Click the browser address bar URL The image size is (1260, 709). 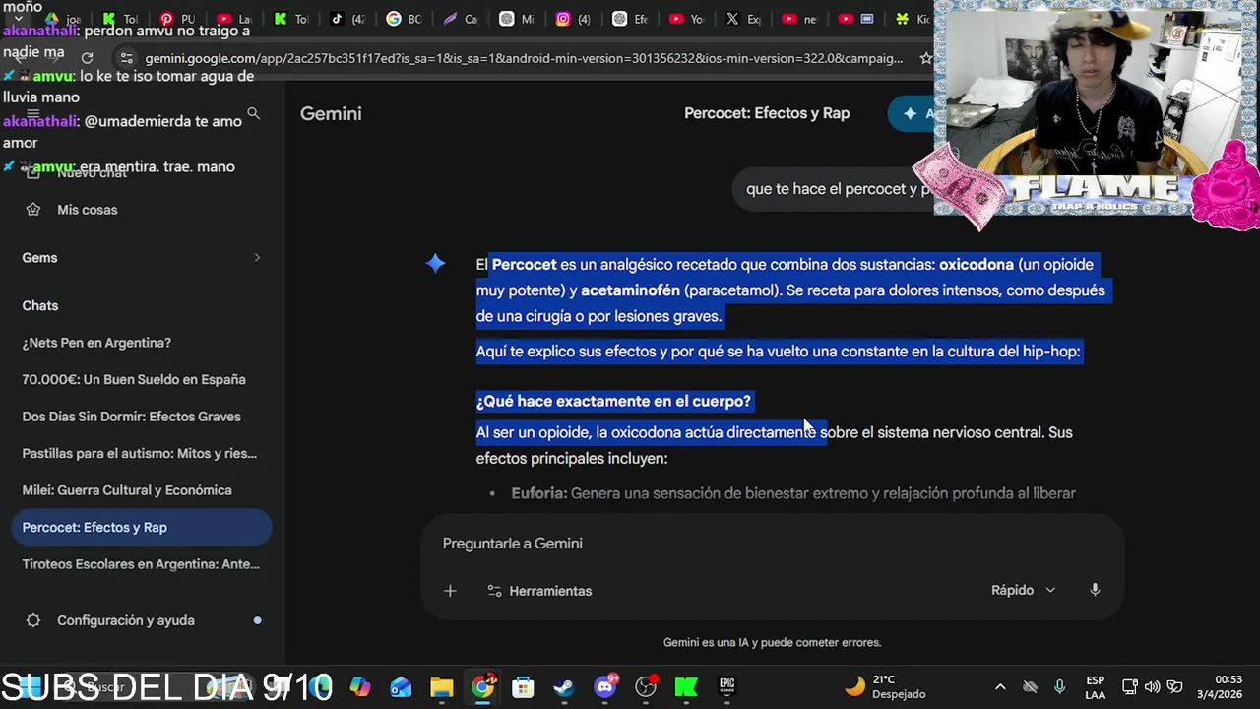(523, 58)
